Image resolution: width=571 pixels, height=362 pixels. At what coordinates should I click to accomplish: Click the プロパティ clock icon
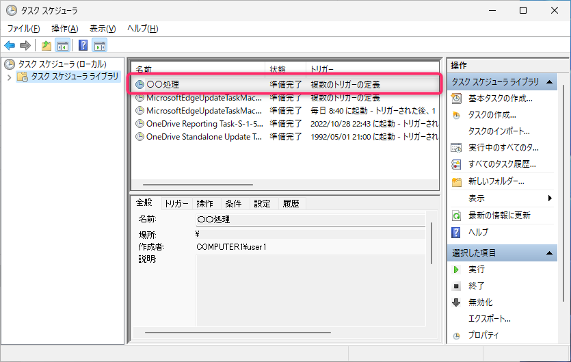click(456, 336)
